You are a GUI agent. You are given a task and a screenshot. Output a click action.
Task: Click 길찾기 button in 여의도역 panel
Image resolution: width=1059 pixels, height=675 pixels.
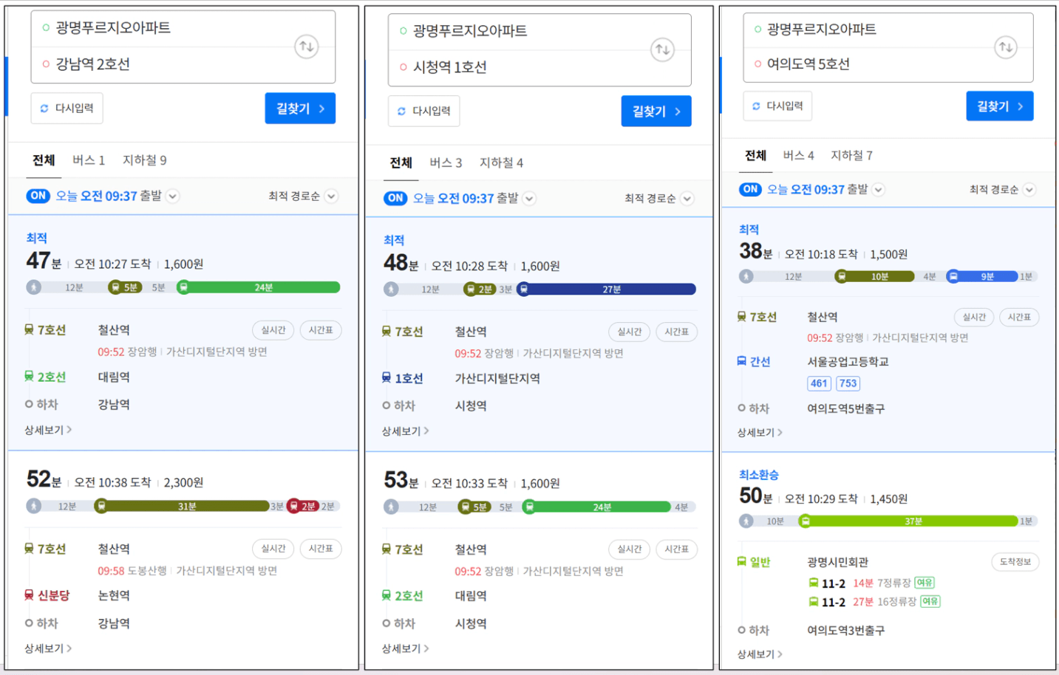[x=1000, y=106]
